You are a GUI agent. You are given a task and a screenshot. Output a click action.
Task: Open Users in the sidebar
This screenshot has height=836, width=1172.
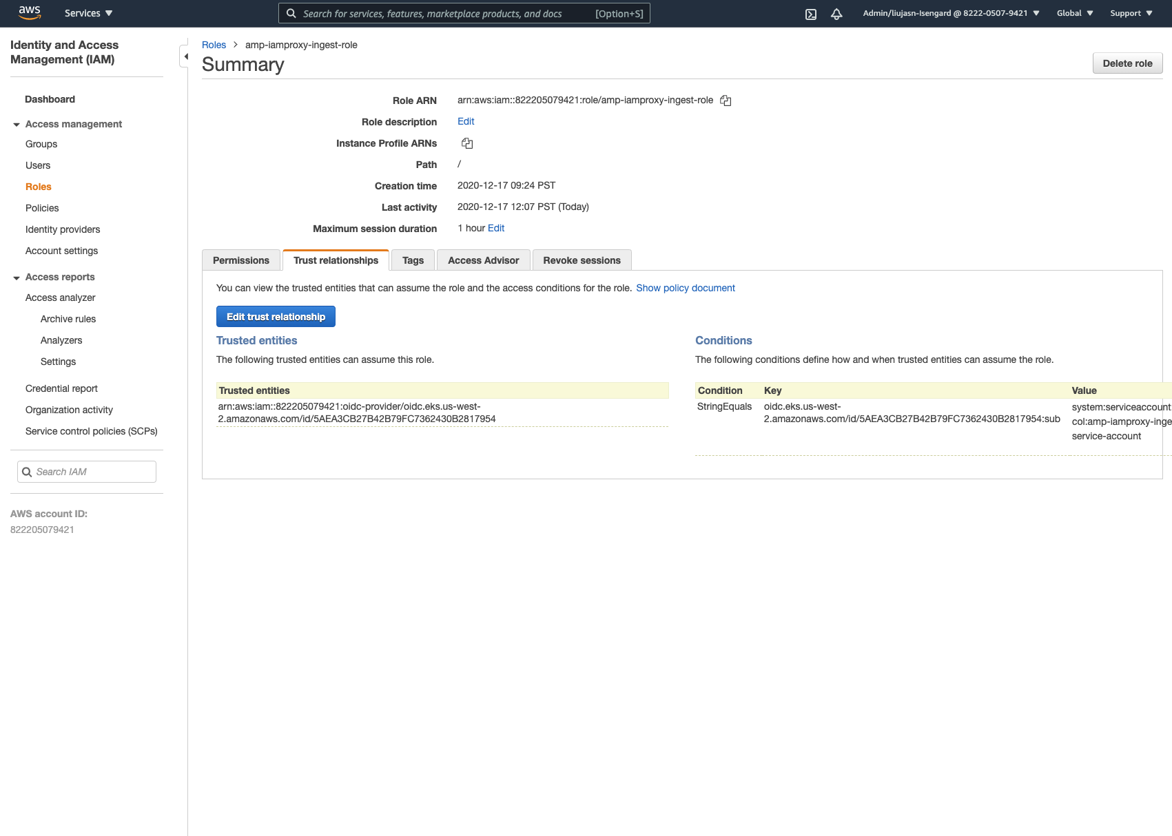38,165
